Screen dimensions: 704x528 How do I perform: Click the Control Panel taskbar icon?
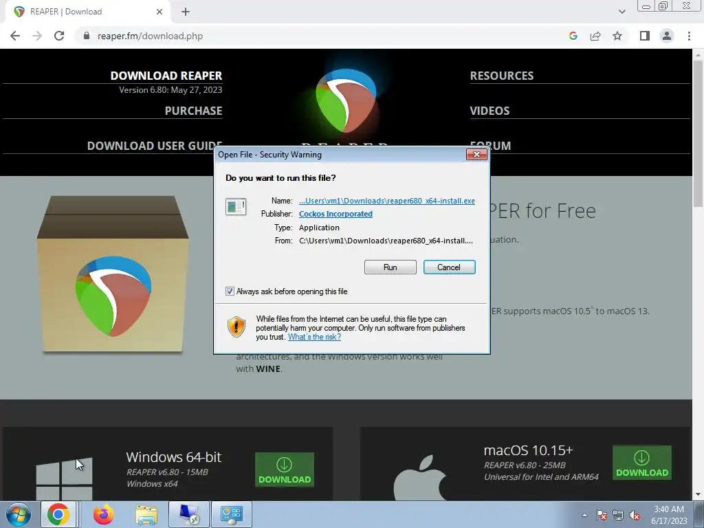point(231,514)
